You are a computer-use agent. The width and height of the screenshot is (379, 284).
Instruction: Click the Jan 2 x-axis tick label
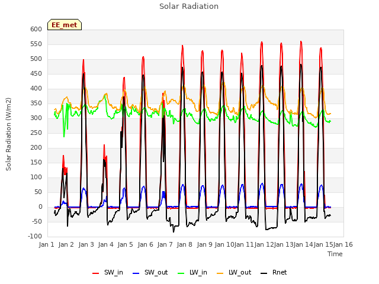(x=66, y=244)
